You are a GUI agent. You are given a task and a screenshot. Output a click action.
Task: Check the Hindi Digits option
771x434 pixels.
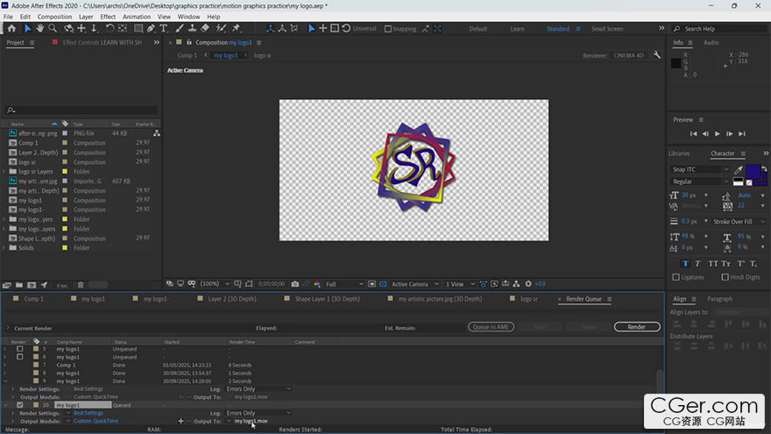point(725,277)
